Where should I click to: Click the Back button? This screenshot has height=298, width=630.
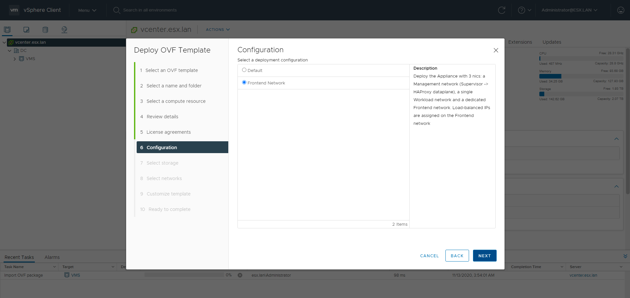tap(457, 256)
